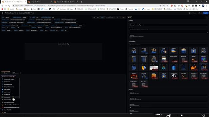Viewport: 209px width, 117px height.
Task: Select the Sankey Diagram visualization
Action: coord(153,67)
